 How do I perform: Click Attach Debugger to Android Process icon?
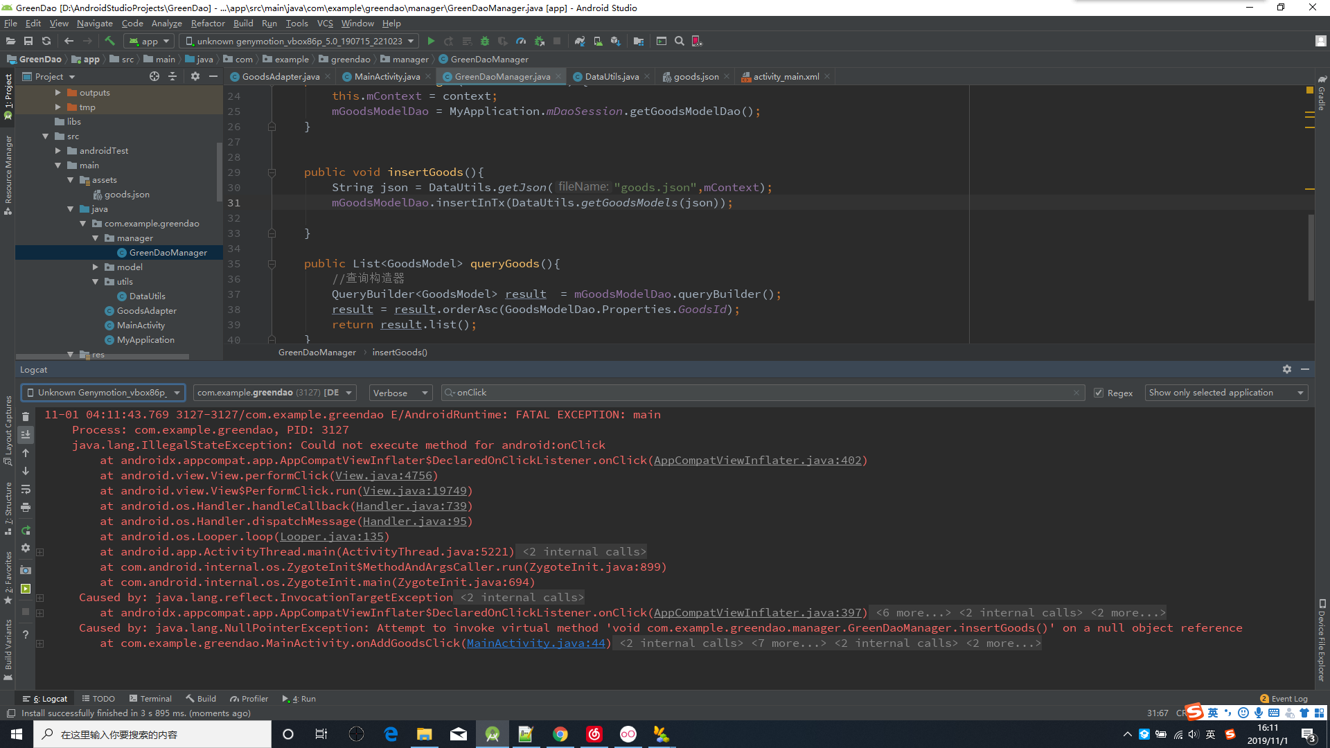tap(539, 41)
